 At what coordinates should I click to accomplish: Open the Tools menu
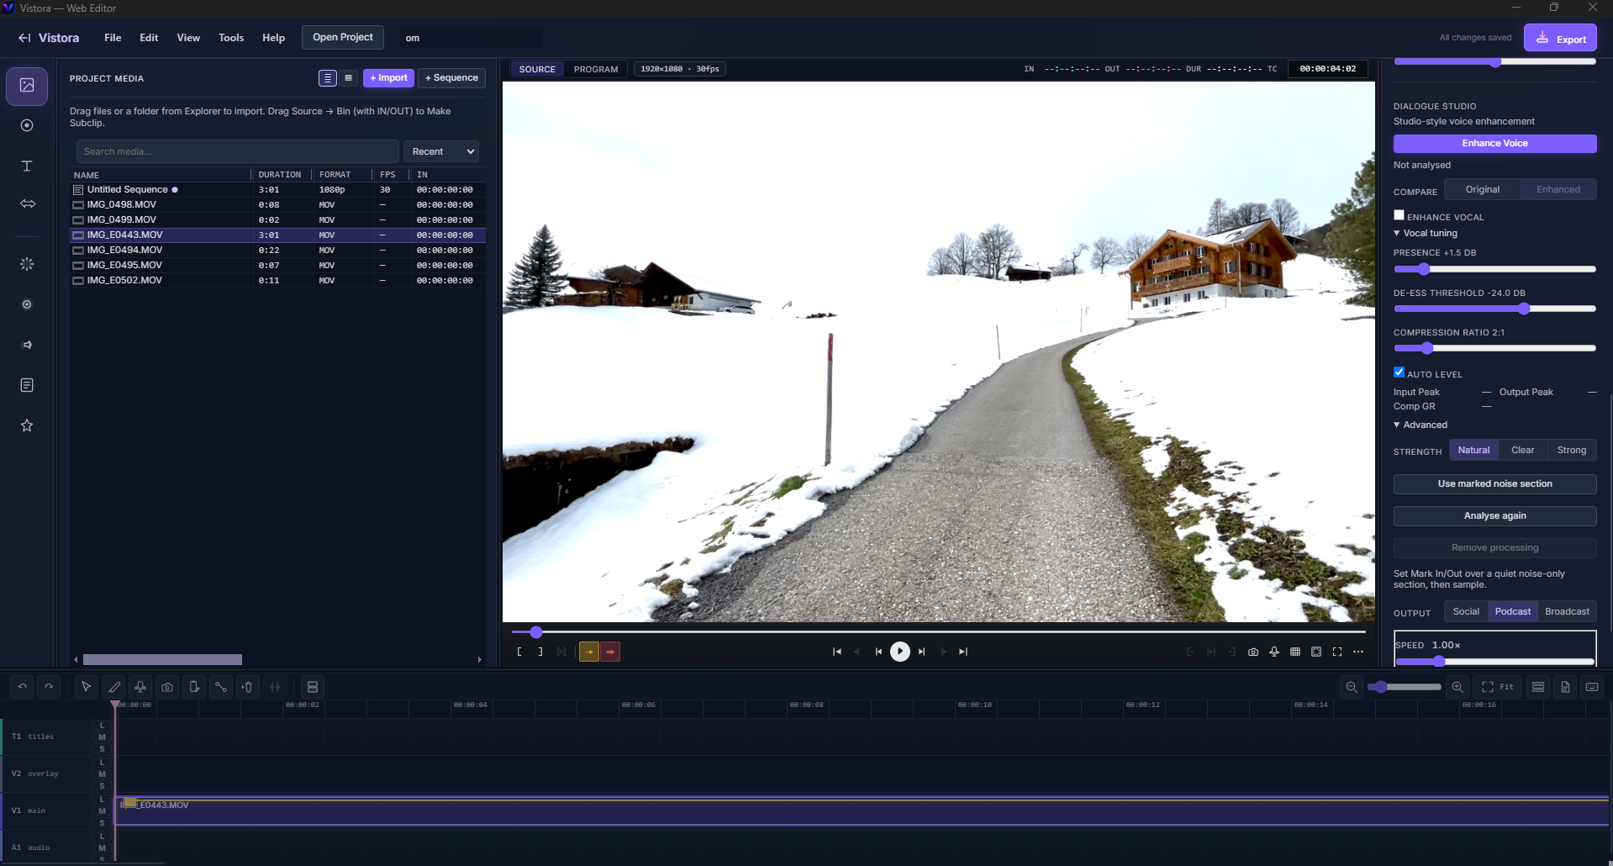coord(231,38)
